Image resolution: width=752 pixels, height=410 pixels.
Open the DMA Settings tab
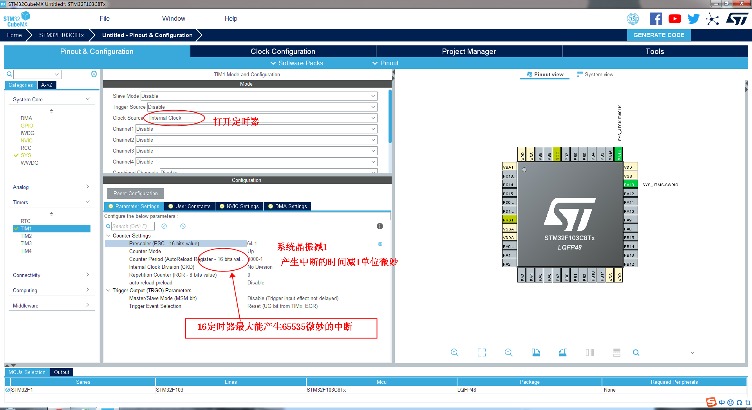point(287,206)
